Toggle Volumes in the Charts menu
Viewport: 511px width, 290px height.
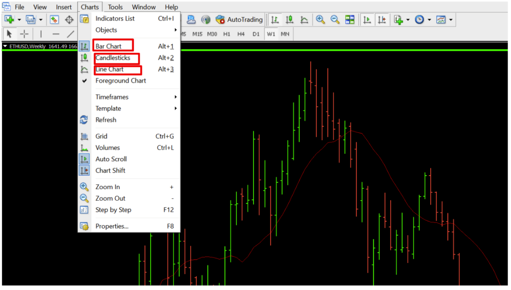129,148
